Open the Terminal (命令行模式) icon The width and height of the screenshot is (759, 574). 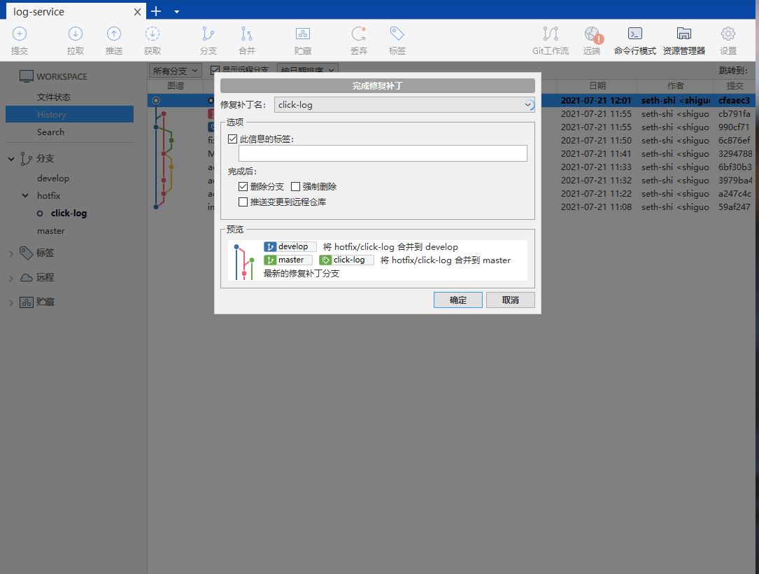(x=634, y=34)
